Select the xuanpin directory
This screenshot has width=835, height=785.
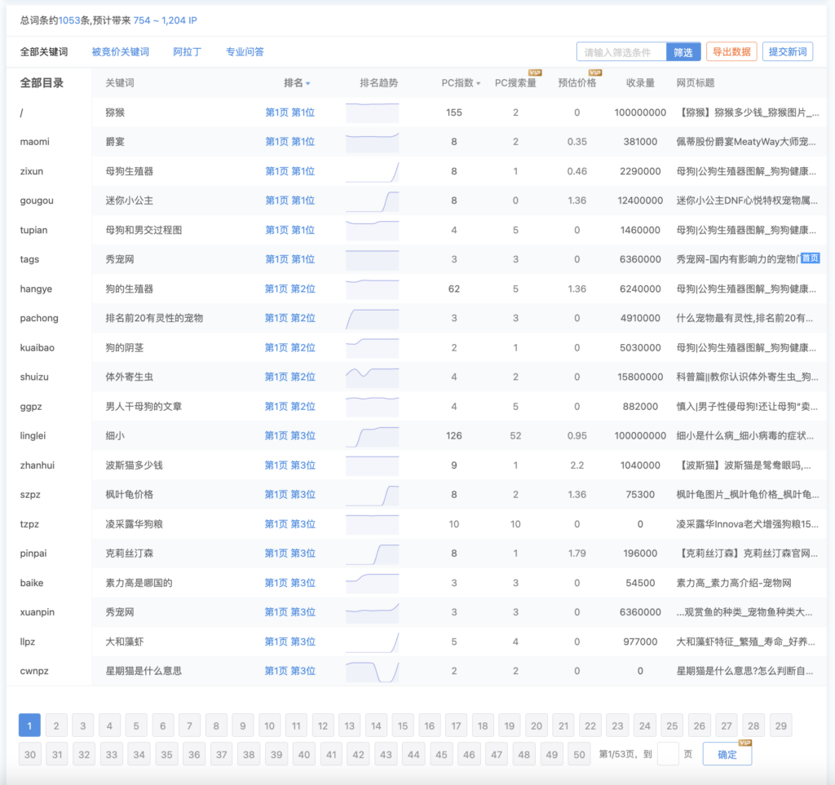pyautogui.click(x=37, y=612)
